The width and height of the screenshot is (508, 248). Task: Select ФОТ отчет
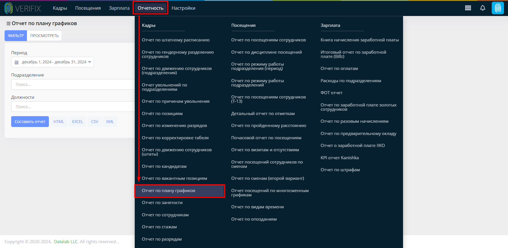tap(332, 93)
